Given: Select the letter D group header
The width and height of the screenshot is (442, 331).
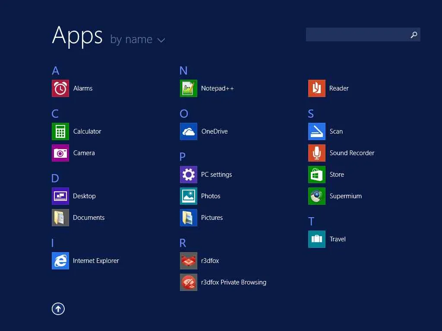Looking at the screenshot, I should pyautogui.click(x=55, y=178).
